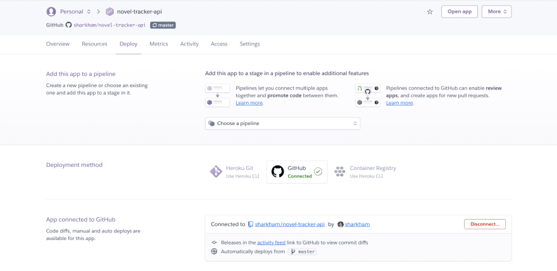Open Learn more link about promoting code

point(249,103)
